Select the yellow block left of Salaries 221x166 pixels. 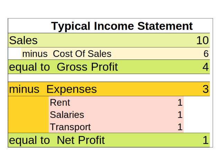[x=28, y=114]
